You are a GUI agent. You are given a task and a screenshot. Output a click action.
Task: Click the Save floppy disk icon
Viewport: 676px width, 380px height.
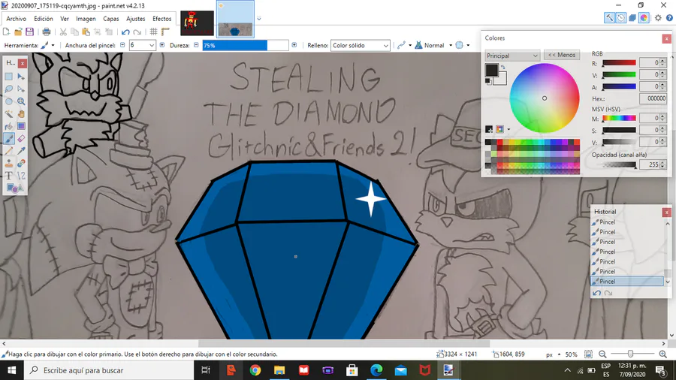tap(29, 32)
